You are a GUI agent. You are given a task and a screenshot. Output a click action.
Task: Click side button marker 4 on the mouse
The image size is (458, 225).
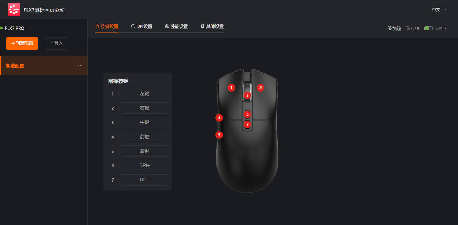pos(219,117)
